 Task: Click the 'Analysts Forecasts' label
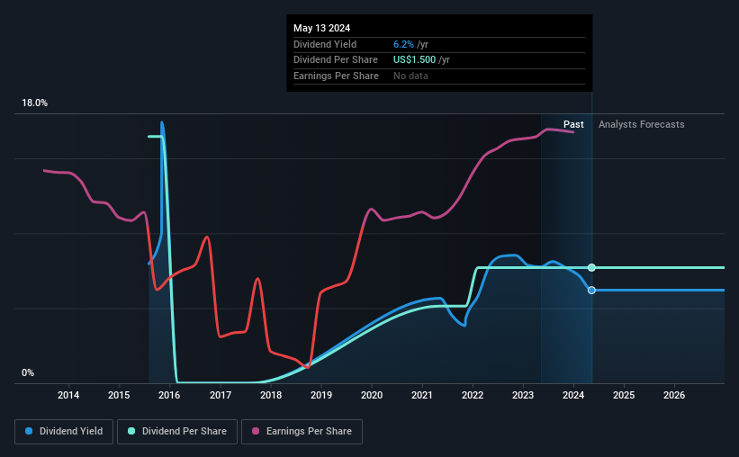click(642, 124)
